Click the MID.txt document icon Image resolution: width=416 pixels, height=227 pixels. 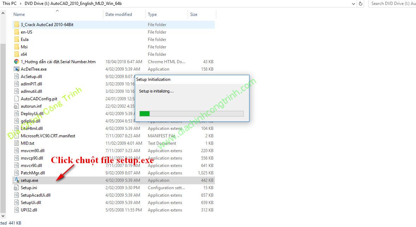point(17,143)
